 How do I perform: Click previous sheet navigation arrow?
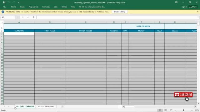(x=4, y=106)
